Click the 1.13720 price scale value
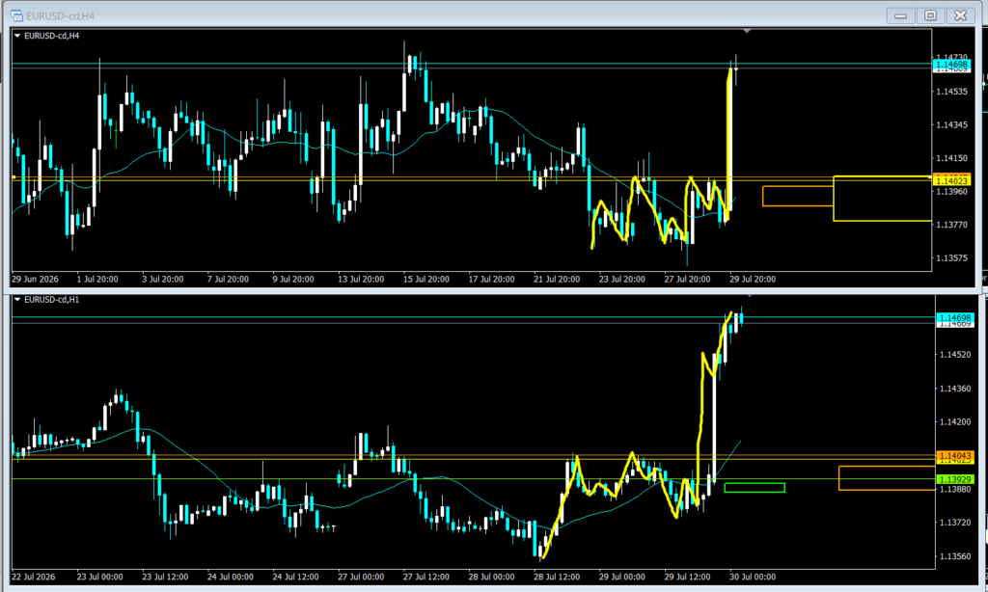Image resolution: width=988 pixels, height=592 pixels. tap(955, 523)
